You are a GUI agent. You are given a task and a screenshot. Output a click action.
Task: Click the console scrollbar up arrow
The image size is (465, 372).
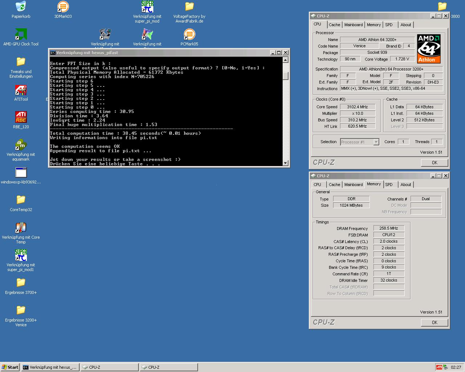coord(285,60)
